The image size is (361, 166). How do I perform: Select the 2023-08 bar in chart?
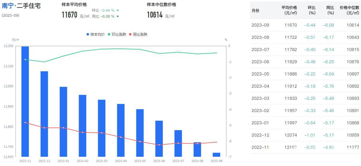point(197,149)
